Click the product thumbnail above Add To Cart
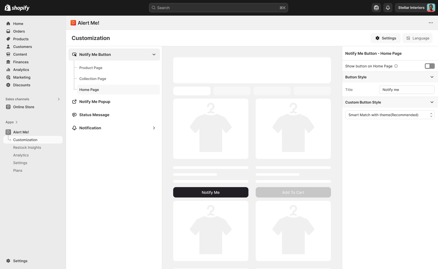 [x=293, y=129]
